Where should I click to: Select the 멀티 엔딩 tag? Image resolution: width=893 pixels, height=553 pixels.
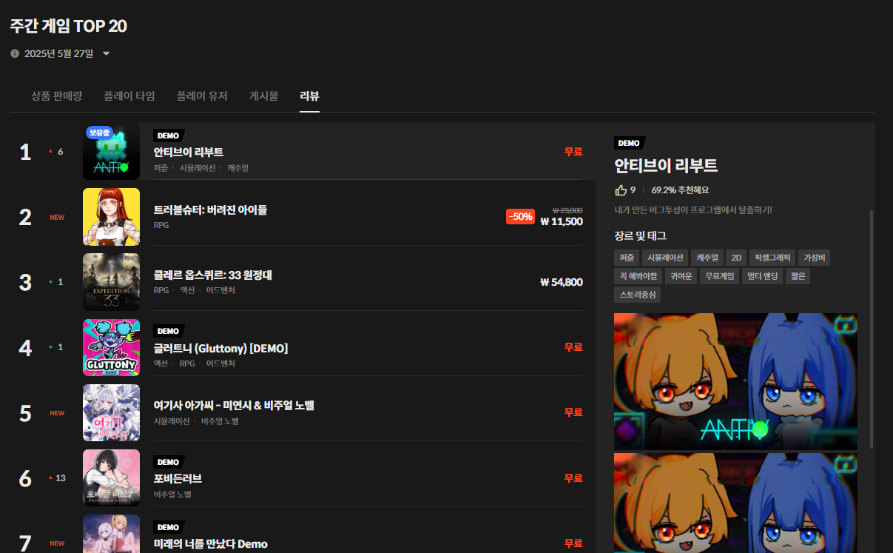pos(763,276)
